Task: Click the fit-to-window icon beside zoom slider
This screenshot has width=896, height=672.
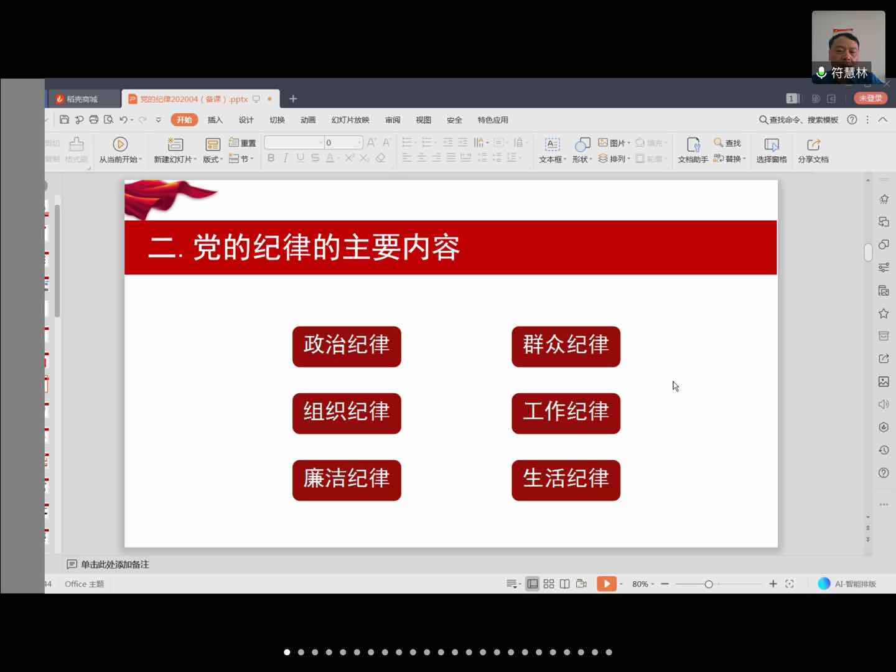Action: pos(790,584)
